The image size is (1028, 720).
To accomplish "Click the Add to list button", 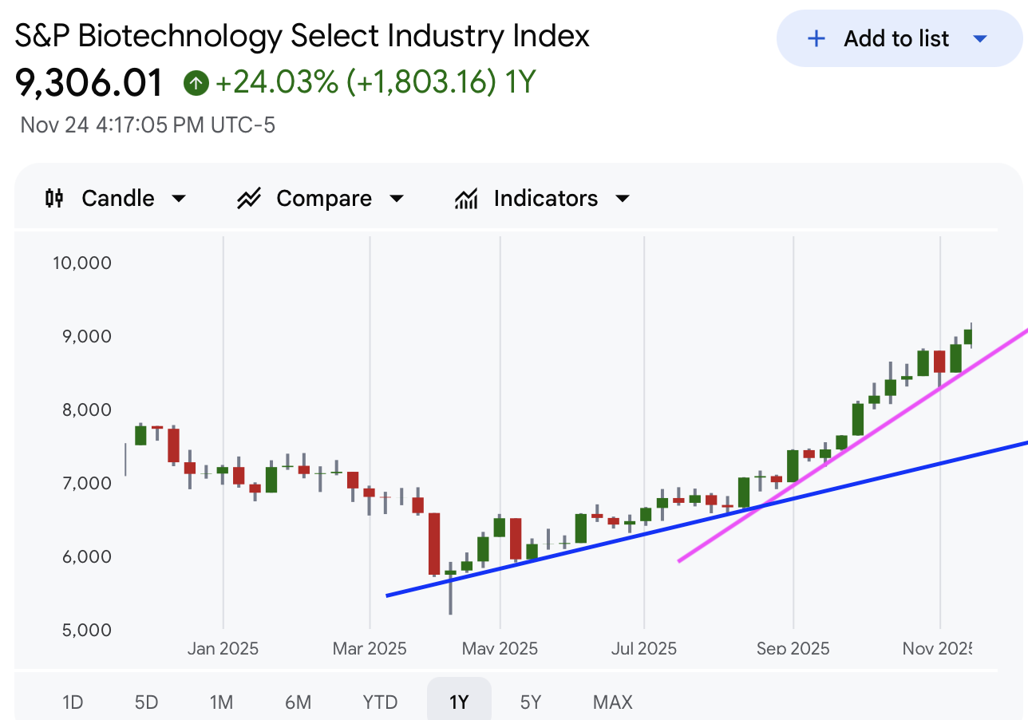I will click(x=896, y=38).
